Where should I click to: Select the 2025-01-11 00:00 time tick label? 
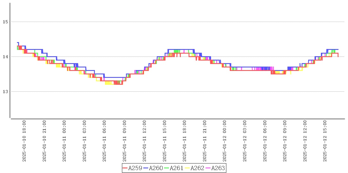coord(64,141)
